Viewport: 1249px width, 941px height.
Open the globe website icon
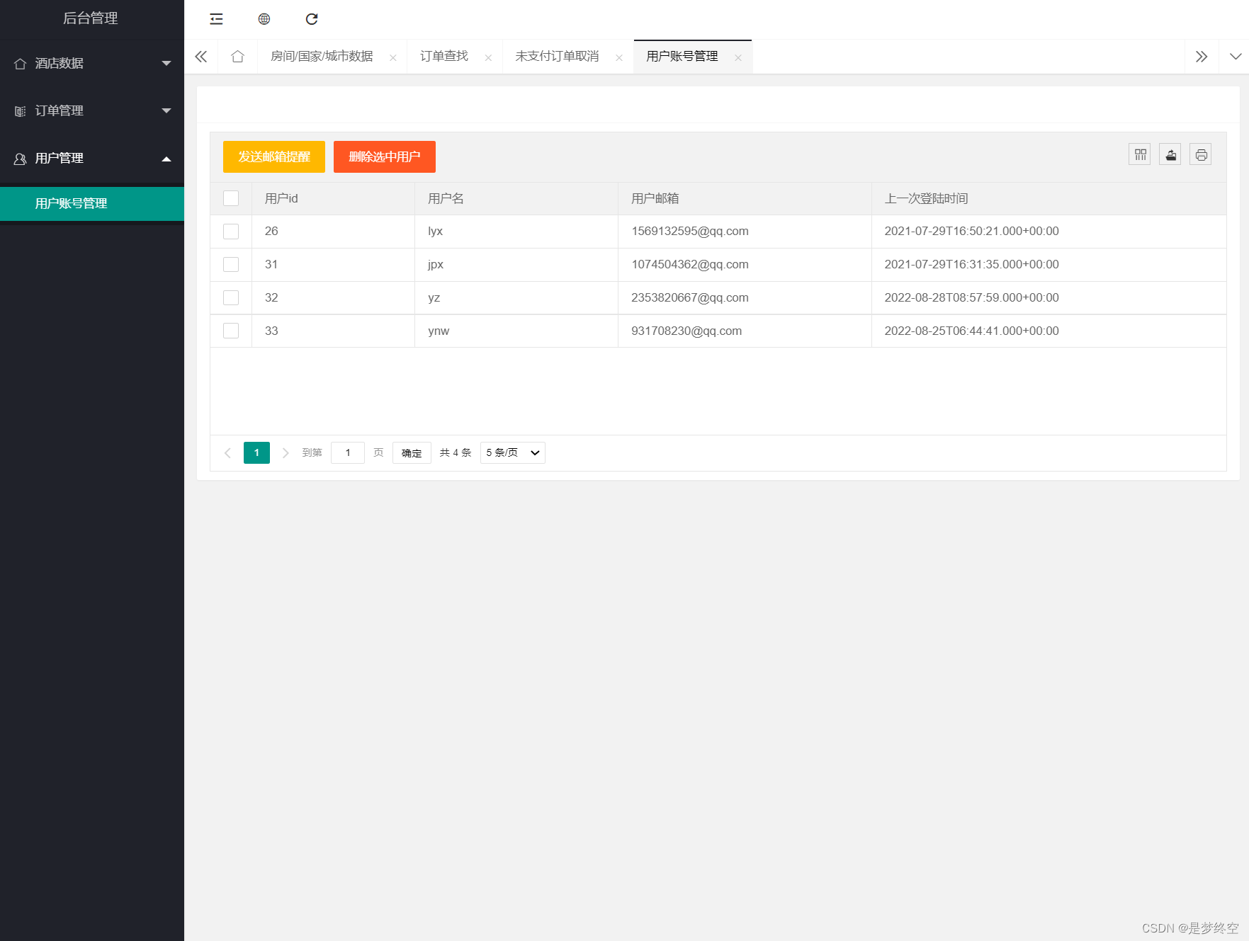[264, 19]
